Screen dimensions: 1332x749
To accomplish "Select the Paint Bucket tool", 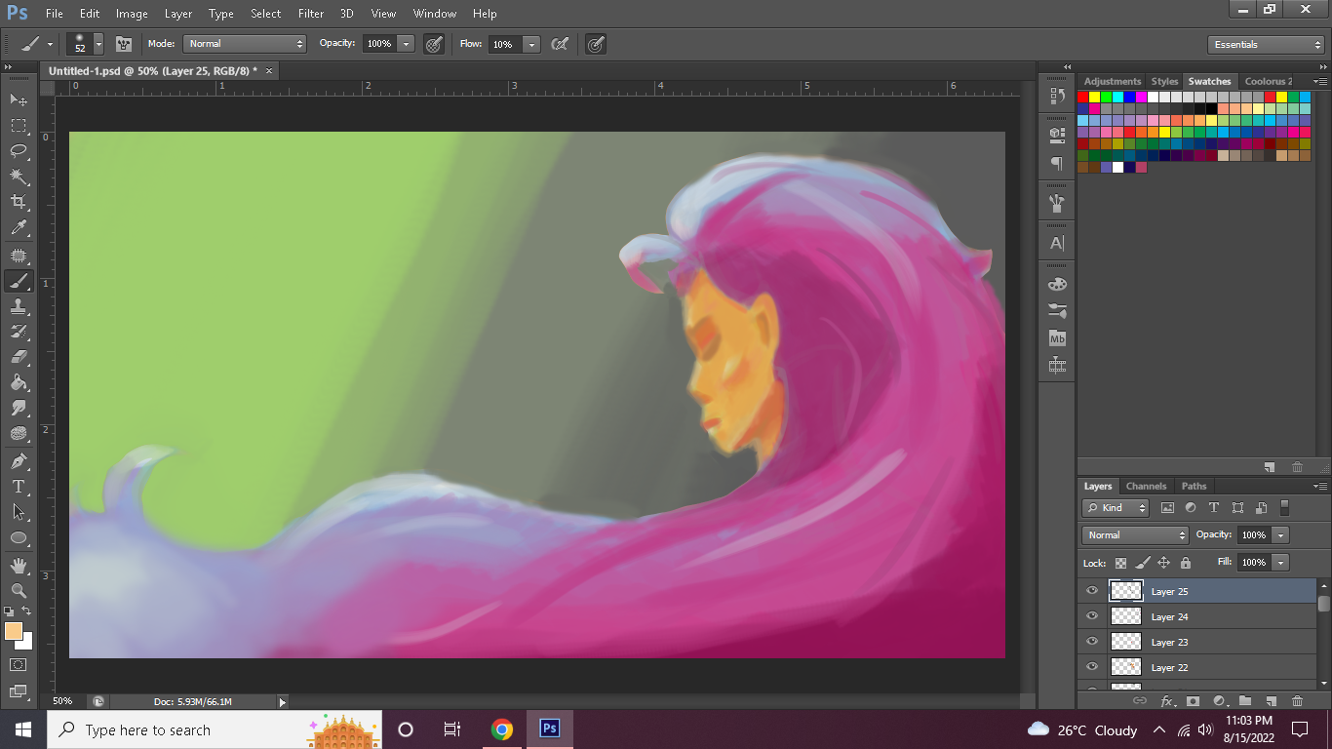I will pos(19,382).
